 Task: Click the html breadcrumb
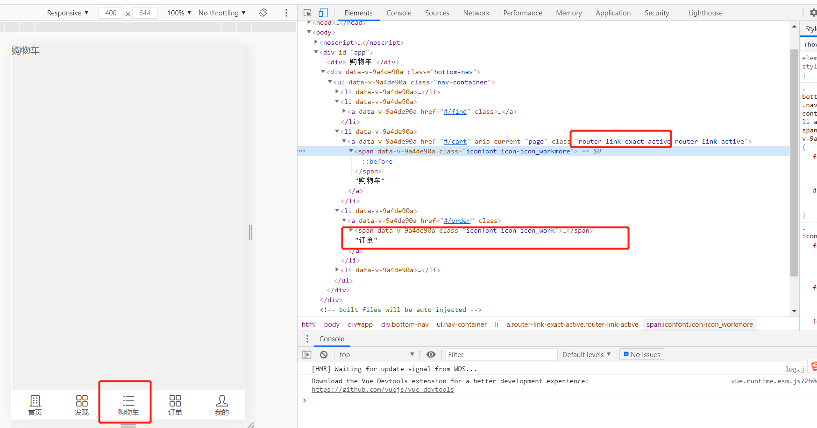(309, 324)
